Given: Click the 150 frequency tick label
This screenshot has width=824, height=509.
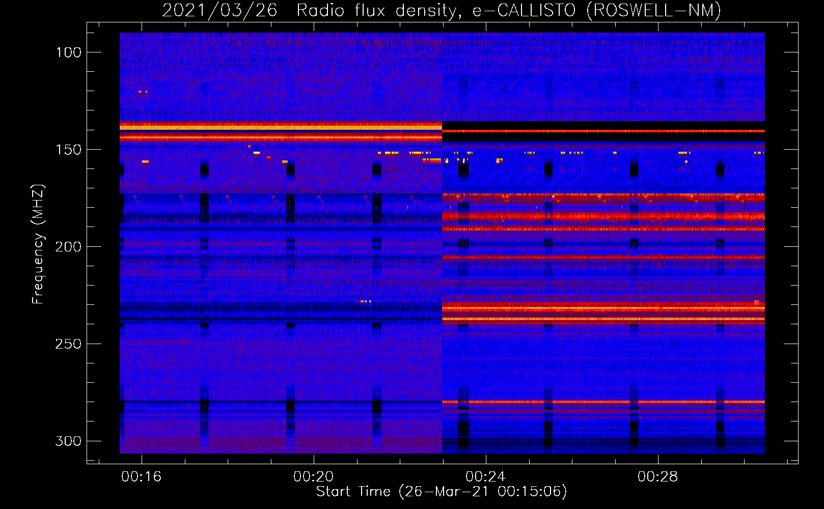Looking at the screenshot, I should (68, 150).
